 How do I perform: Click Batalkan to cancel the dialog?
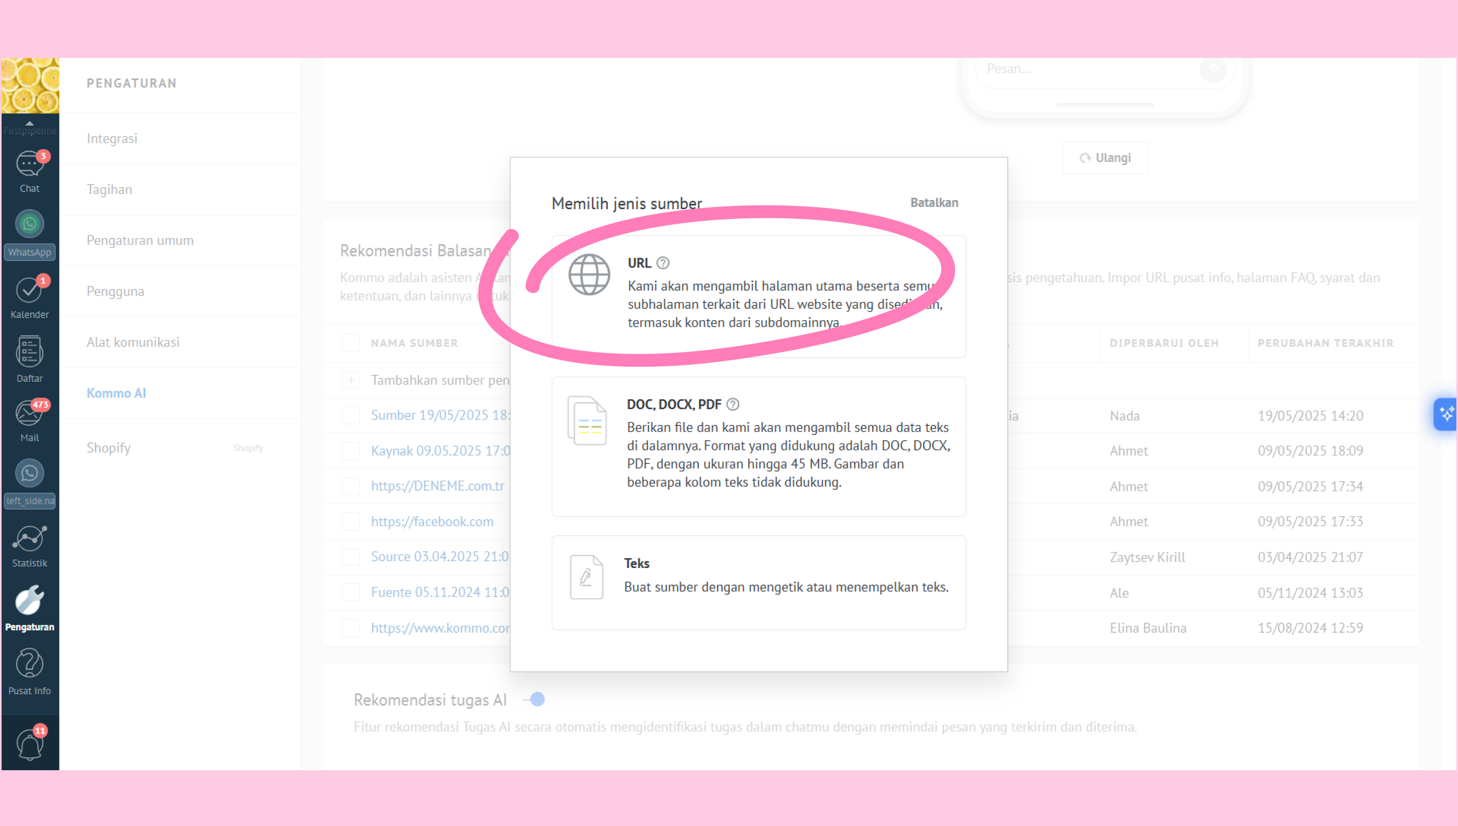click(x=934, y=203)
